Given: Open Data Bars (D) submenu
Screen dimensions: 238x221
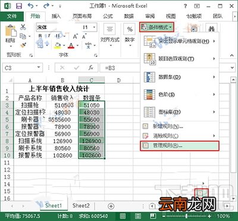Looking at the screenshot, I should [180, 77].
